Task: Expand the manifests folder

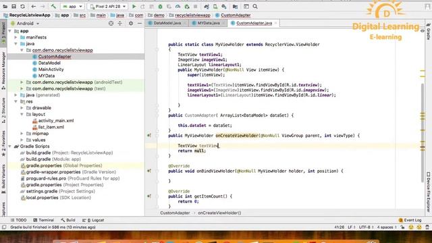Action: [x=16, y=37]
